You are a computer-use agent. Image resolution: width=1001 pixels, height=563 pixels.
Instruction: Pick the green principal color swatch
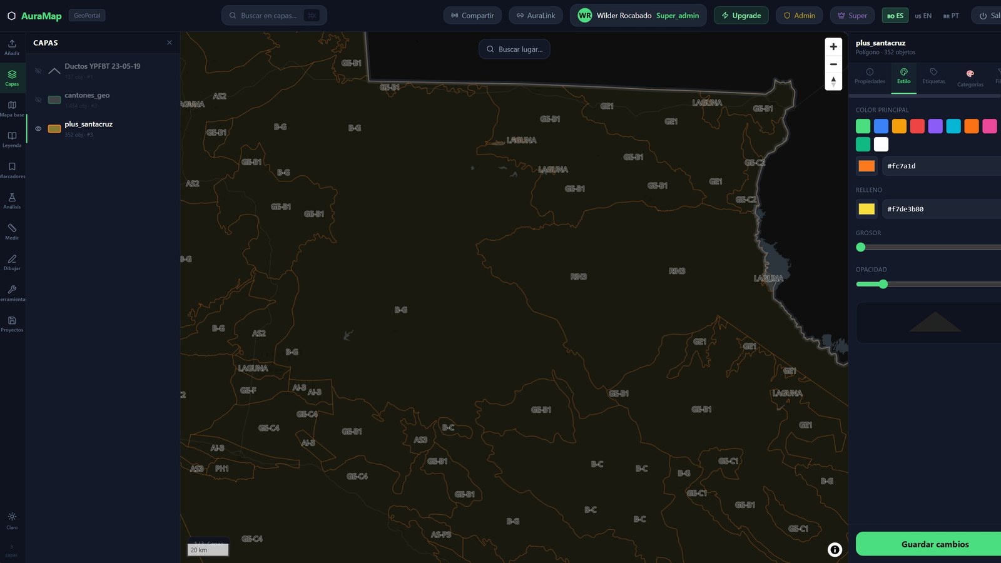coord(863,126)
